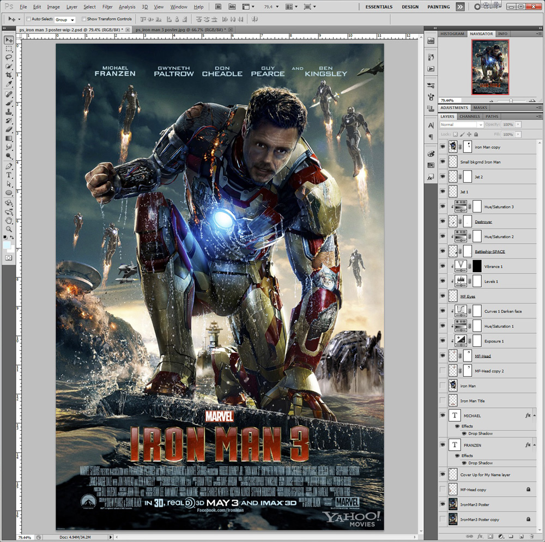This screenshot has width=545, height=542.
Task: Click the Gradient tool in toolbox
Action: coord(9,138)
